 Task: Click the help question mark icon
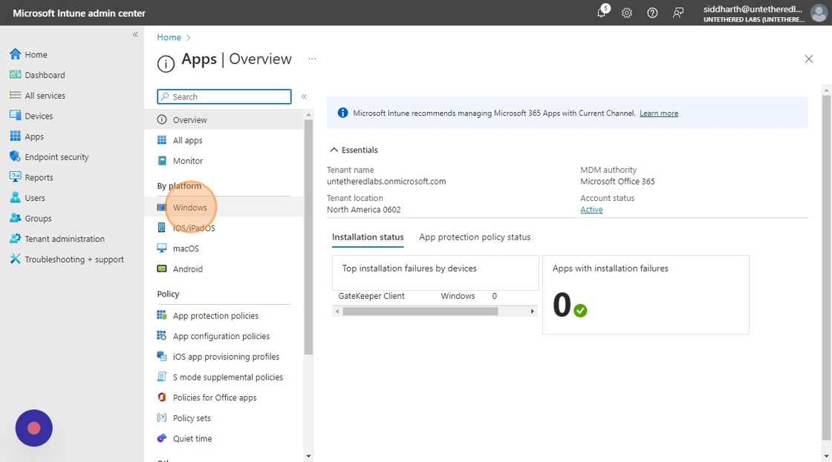[x=652, y=13]
